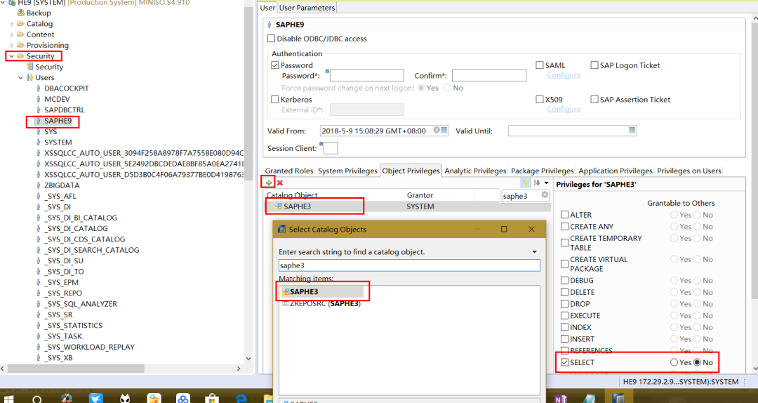Image resolution: width=758 pixels, height=403 pixels.
Task: Click the dialog search string field
Action: tap(409, 265)
